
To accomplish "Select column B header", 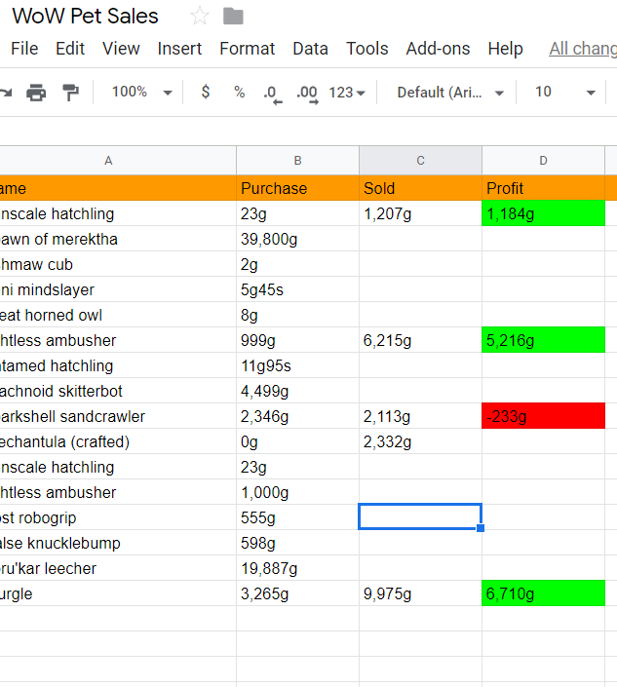I will pyautogui.click(x=297, y=161).
